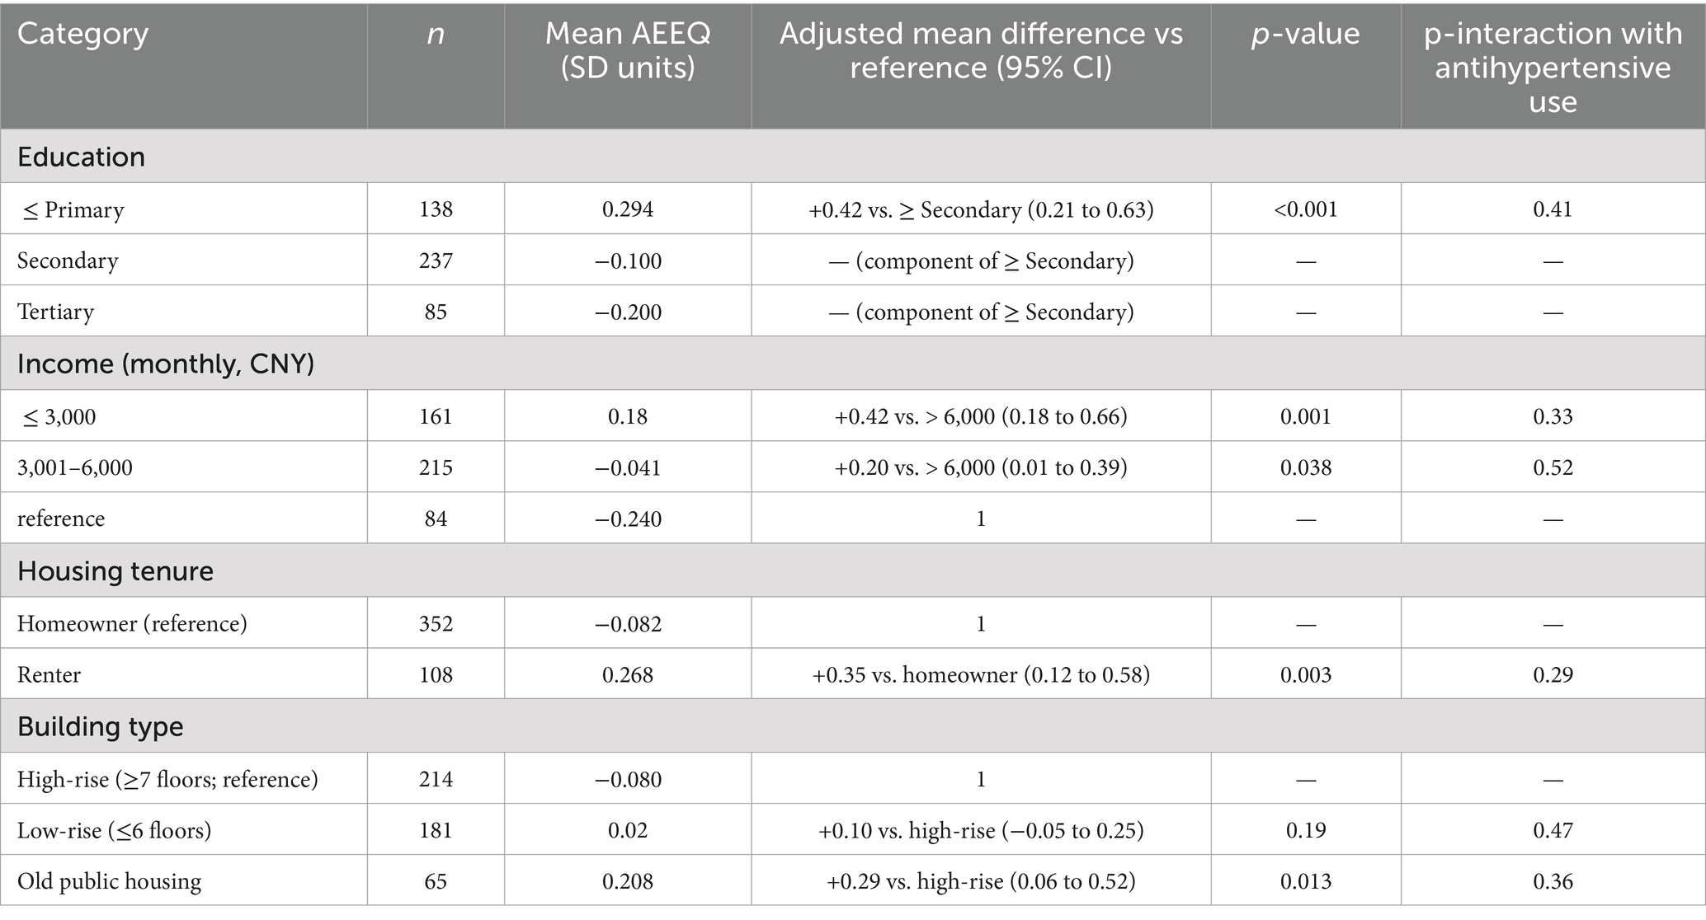Select the Income (monthly, CNY) section row
1706x920 pixels.
(166, 364)
